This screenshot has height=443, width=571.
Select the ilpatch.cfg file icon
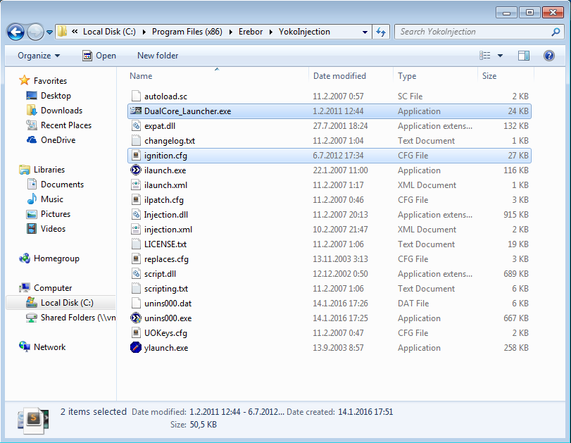click(136, 199)
